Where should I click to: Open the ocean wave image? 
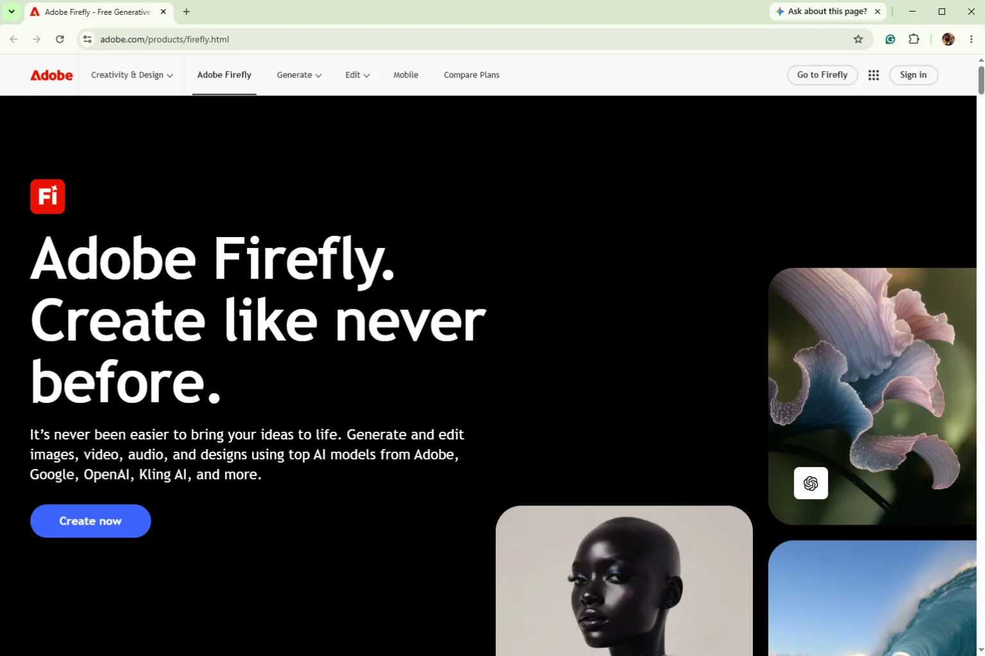click(x=872, y=598)
